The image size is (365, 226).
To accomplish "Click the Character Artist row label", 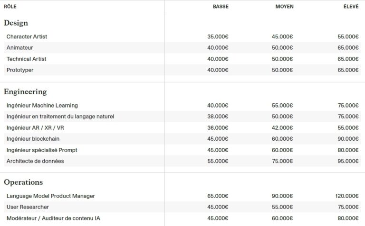I will pyautogui.click(x=27, y=36).
